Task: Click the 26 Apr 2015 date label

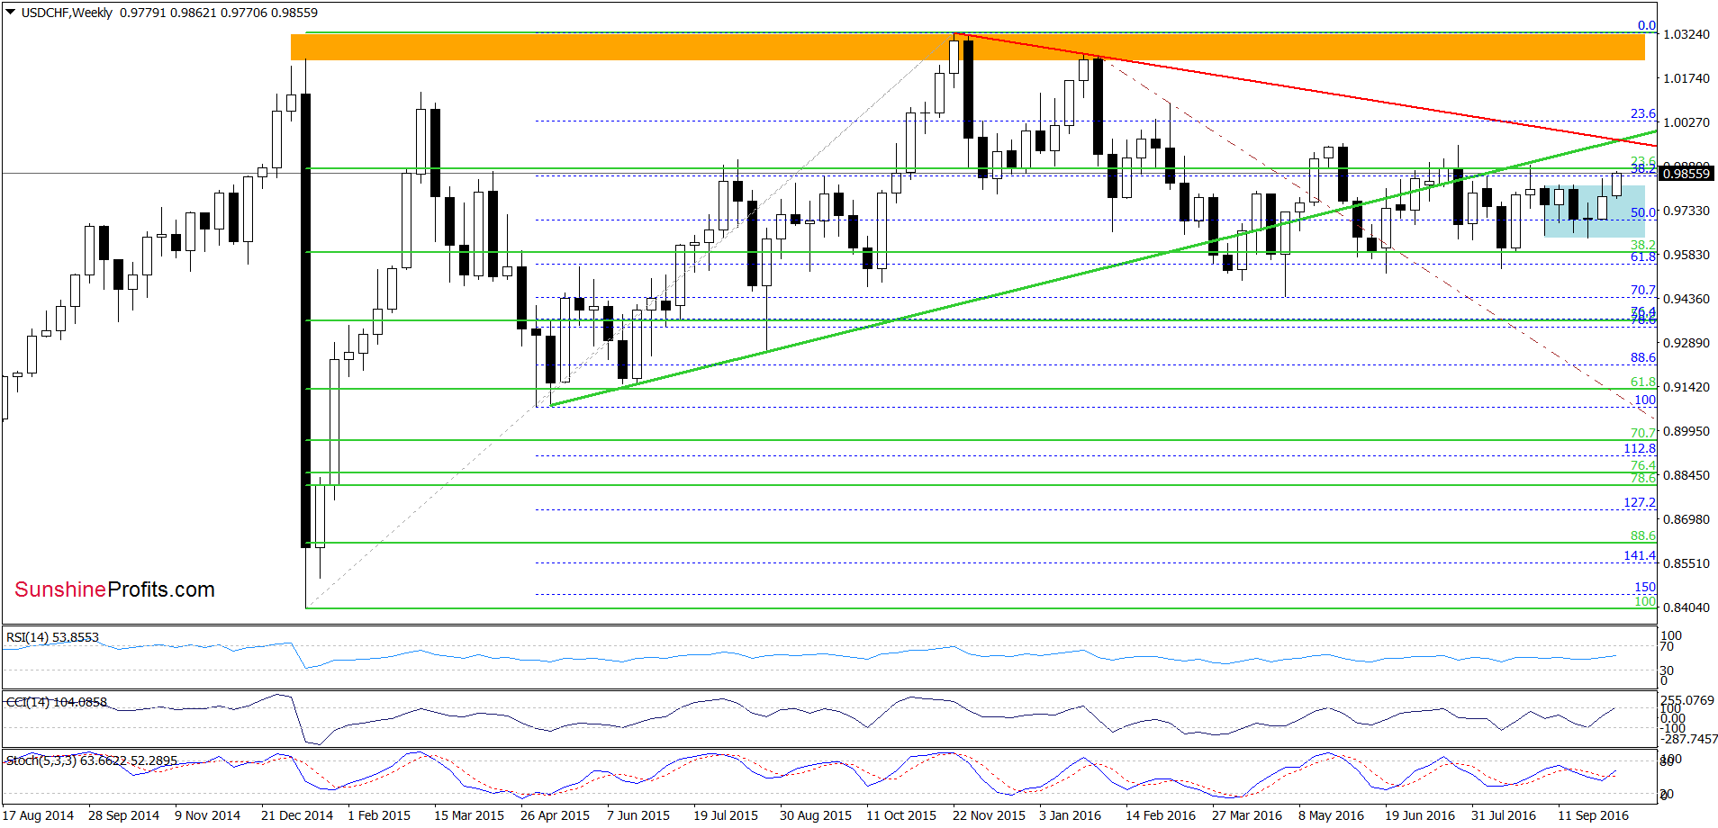Action: [555, 815]
